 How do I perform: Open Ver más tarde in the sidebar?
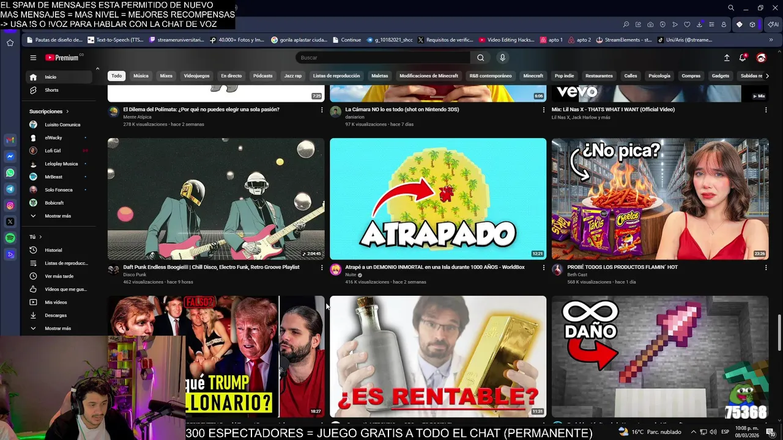(x=60, y=276)
